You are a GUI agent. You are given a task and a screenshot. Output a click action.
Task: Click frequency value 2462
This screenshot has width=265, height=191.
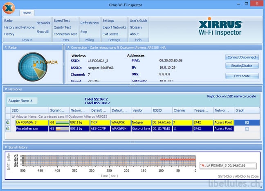coord(203,129)
